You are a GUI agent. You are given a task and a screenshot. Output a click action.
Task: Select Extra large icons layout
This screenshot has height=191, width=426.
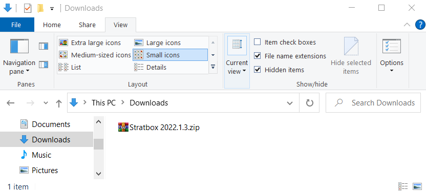pos(90,43)
